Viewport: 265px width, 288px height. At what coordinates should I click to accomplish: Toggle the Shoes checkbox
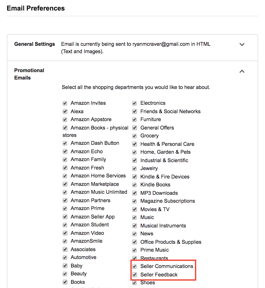[135, 283]
